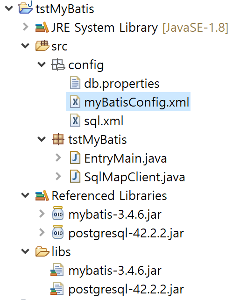Expand the SqlMapClient.java node
Image resolution: width=247 pixels, height=300 pixels.
[x=58, y=177]
